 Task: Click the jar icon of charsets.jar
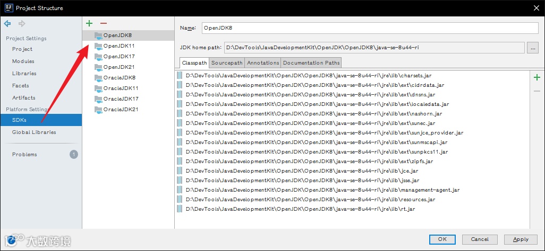pos(180,75)
